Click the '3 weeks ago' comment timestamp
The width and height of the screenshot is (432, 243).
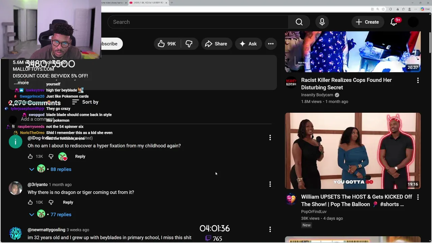click(78, 230)
